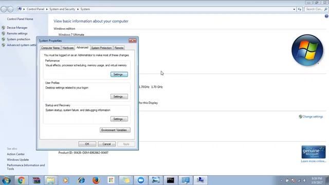329x185 pixels.
Task: Confirm System Properties with OK
Action: click(87, 144)
